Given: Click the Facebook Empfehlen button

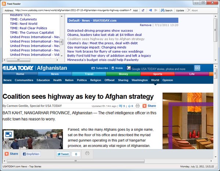Looking at the screenshot, I should [x=31, y=154].
